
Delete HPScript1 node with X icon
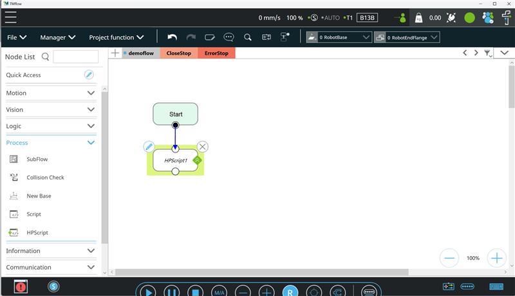[203, 146]
